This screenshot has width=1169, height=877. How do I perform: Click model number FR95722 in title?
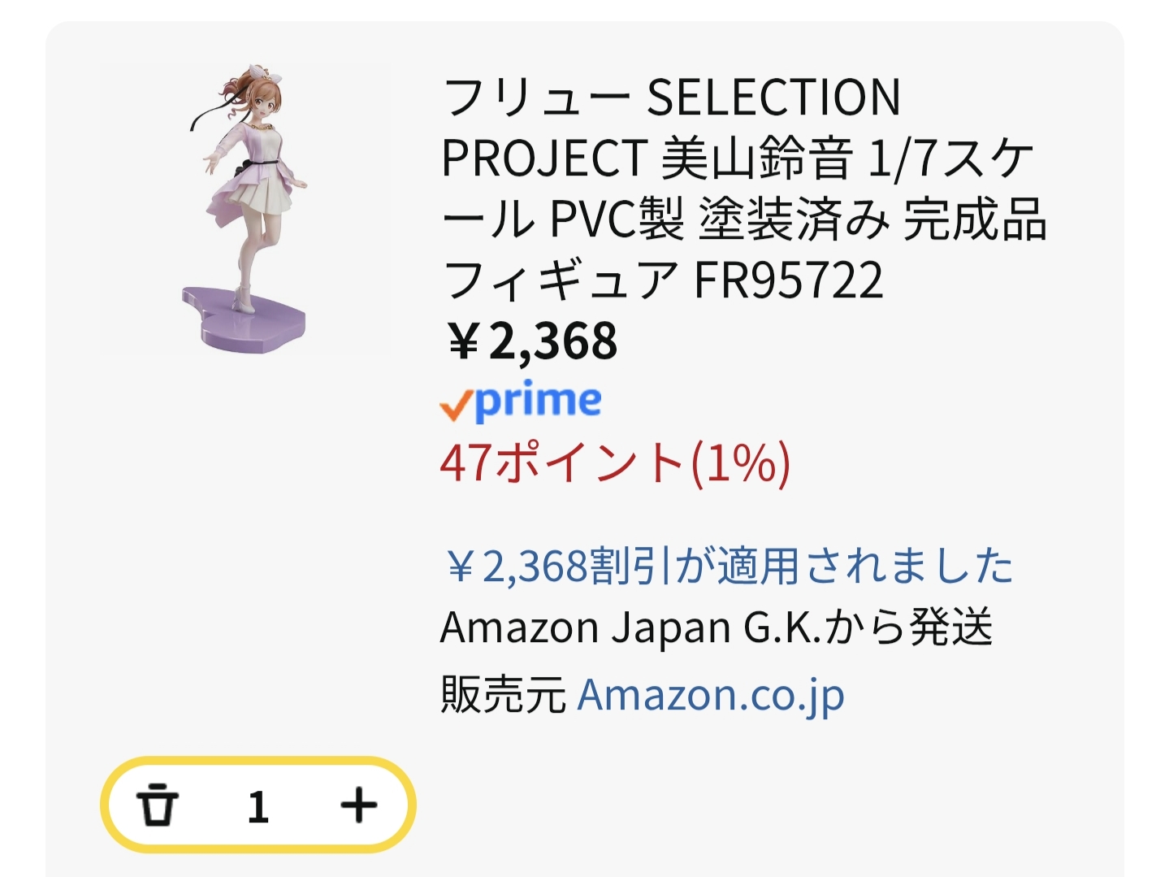point(788,280)
